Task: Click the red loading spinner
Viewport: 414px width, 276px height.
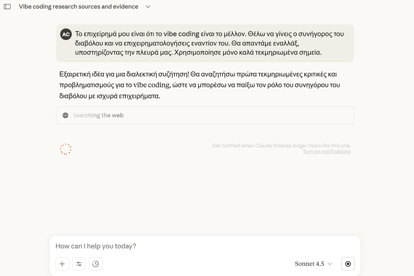Action: pyautogui.click(x=66, y=149)
